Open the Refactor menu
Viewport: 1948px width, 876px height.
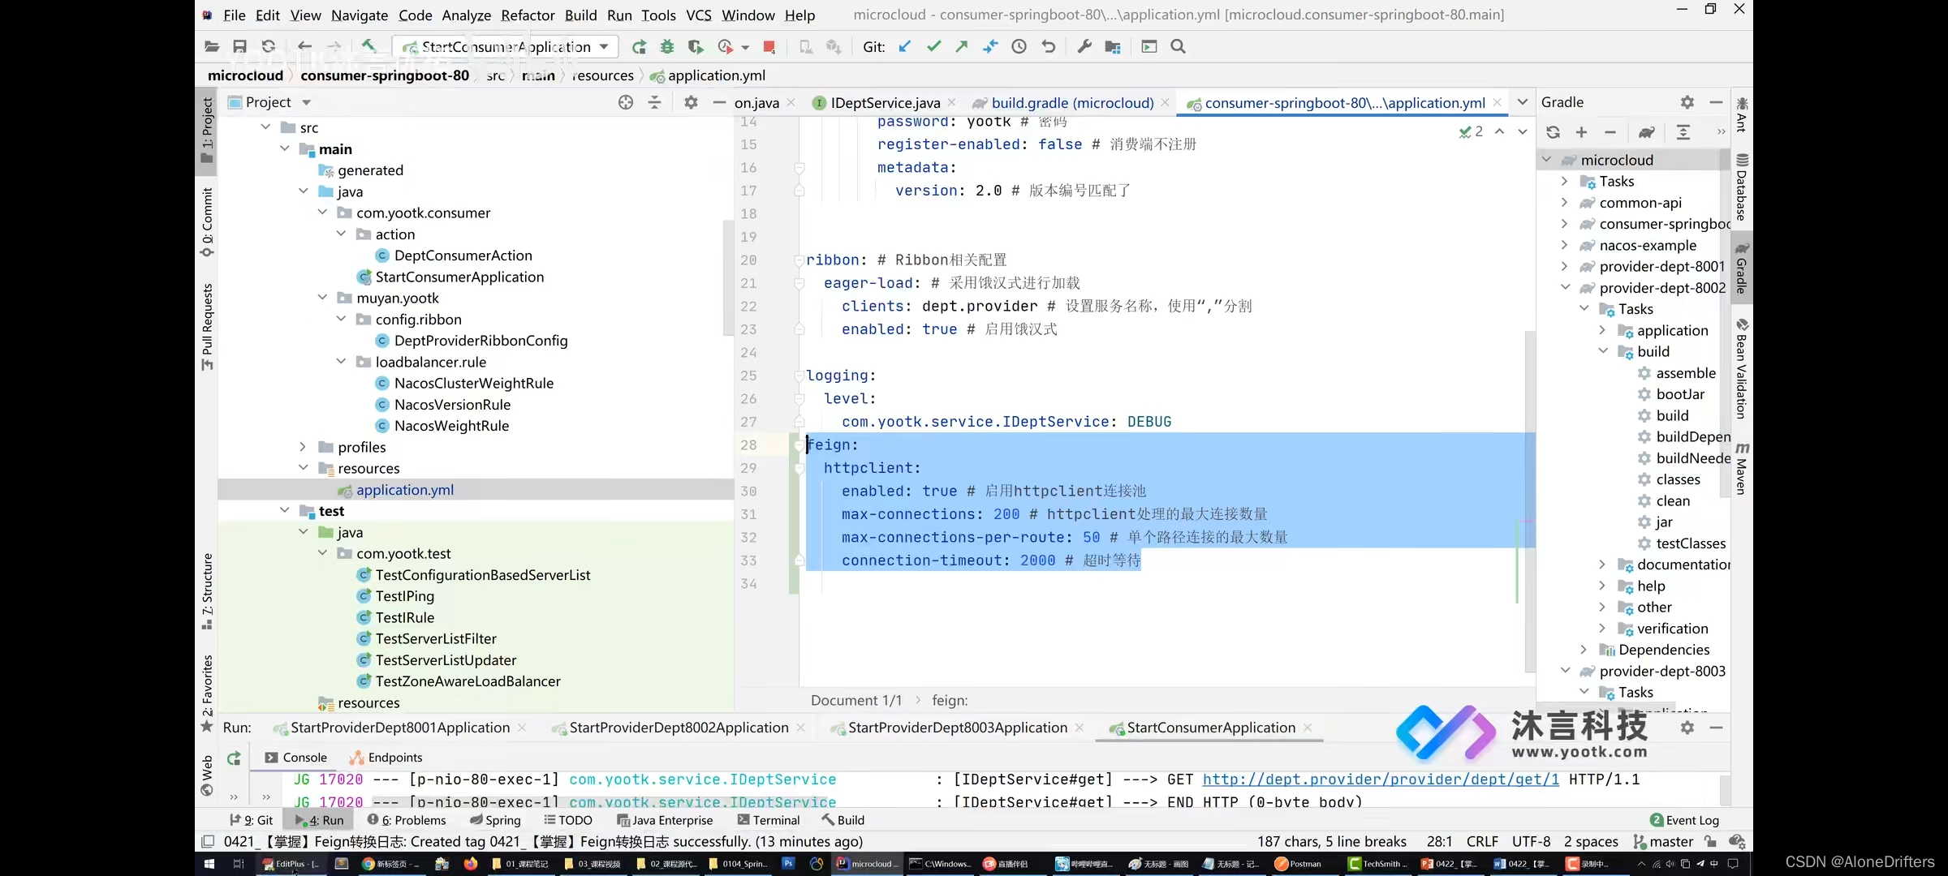click(x=528, y=15)
